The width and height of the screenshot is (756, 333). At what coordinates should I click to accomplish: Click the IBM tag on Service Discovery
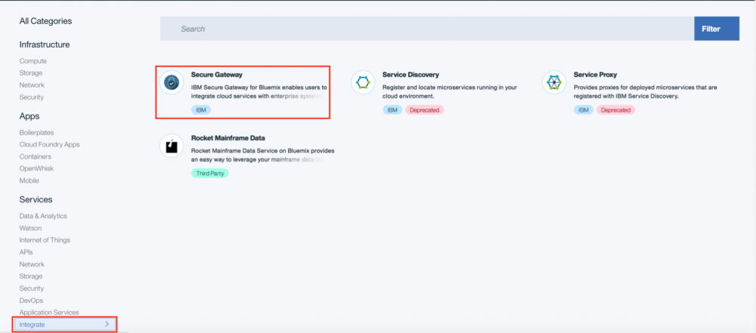392,110
